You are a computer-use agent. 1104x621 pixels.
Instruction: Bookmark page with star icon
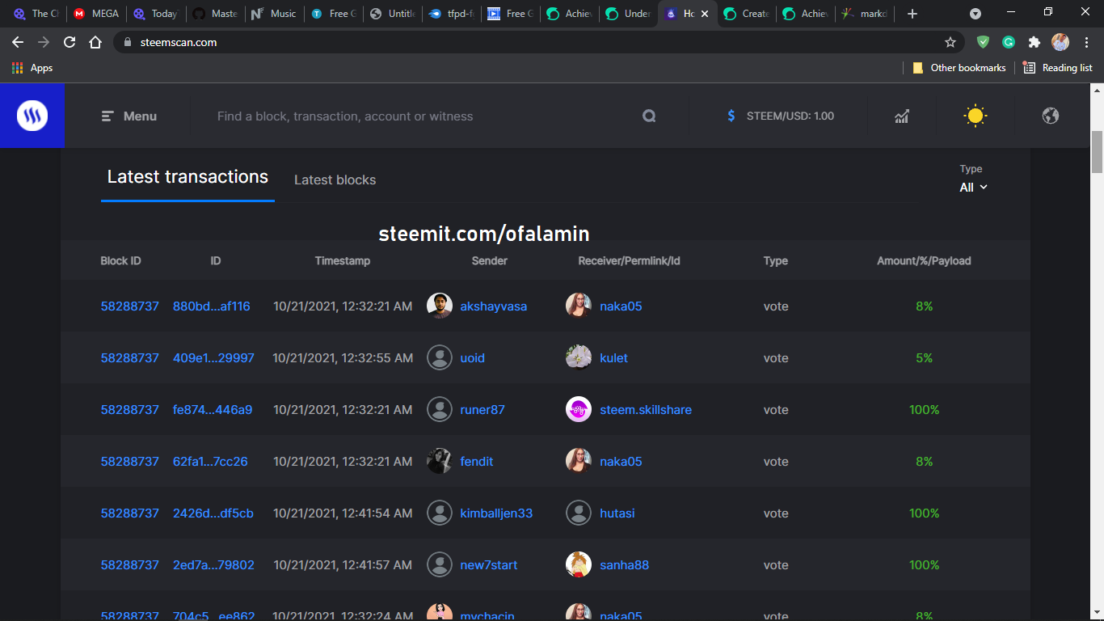tap(950, 42)
